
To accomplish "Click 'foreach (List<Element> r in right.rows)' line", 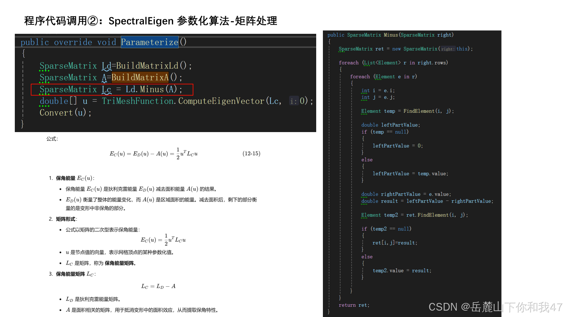I will (x=393, y=63).
